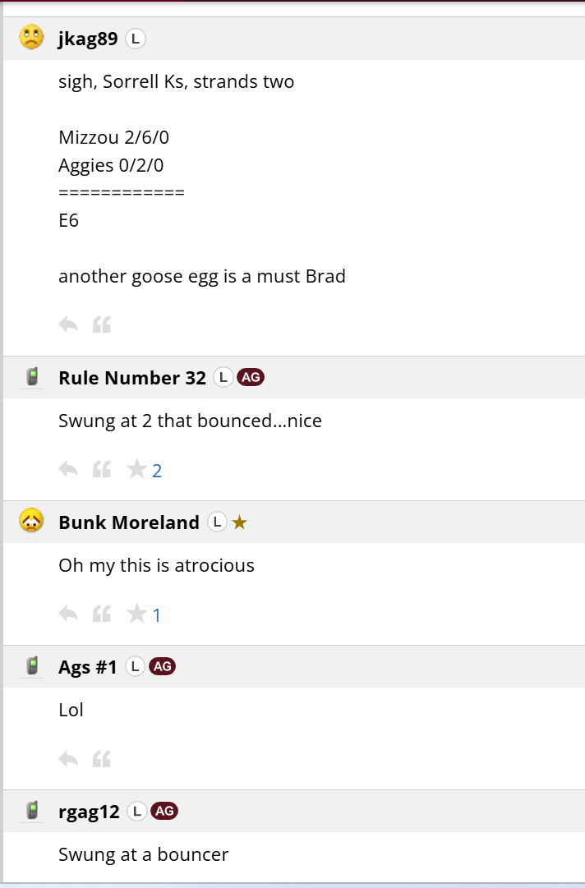Reply to jkag89's post
This screenshot has height=888, width=585.
pos(68,324)
